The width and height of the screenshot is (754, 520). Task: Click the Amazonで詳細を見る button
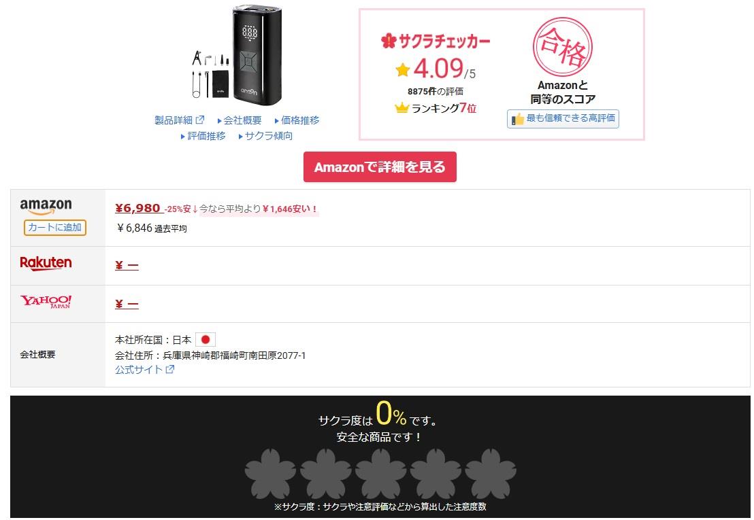[380, 167]
